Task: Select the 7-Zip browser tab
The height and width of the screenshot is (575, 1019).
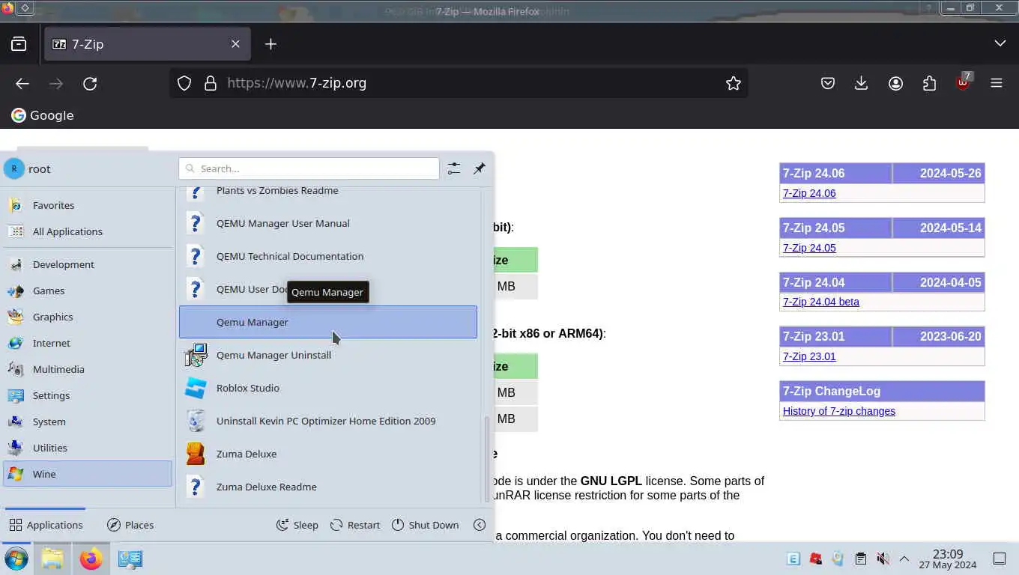Action: coord(148,44)
